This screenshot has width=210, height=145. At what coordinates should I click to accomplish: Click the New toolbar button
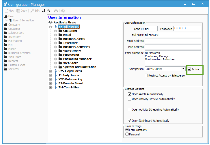10,11
